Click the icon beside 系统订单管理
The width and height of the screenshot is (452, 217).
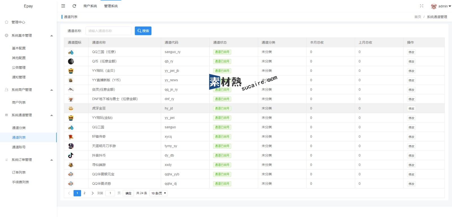[x=6, y=160]
